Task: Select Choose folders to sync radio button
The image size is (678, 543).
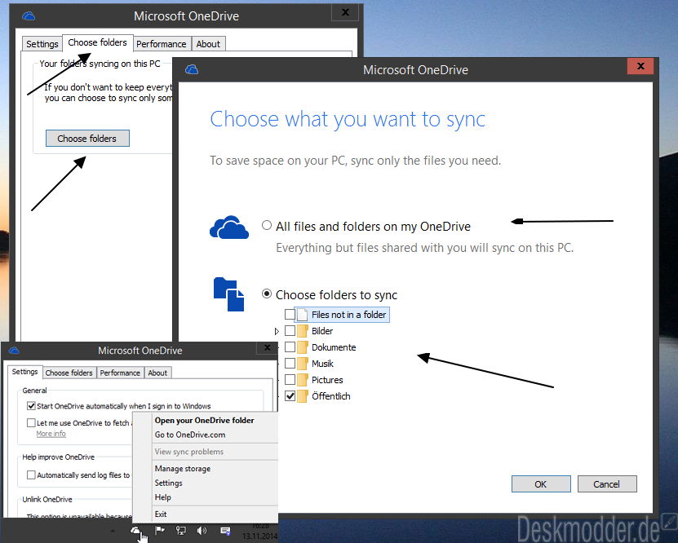Action: pos(267,294)
